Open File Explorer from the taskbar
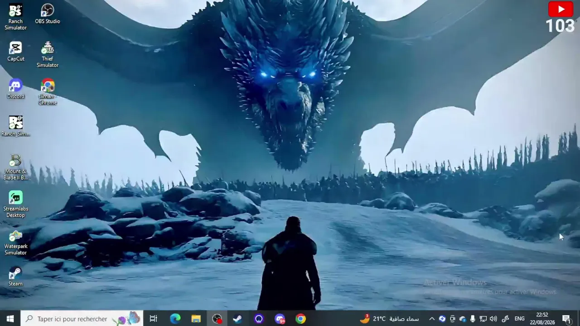This screenshot has height=326, width=580. (196, 319)
